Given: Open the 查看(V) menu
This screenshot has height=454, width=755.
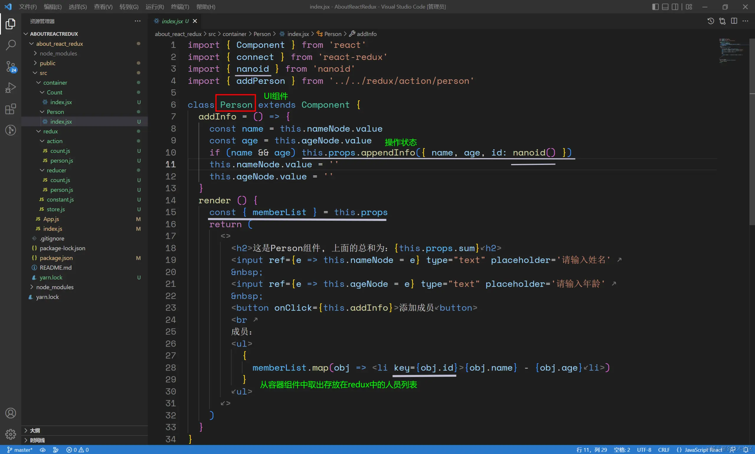Looking at the screenshot, I should click(x=103, y=7).
